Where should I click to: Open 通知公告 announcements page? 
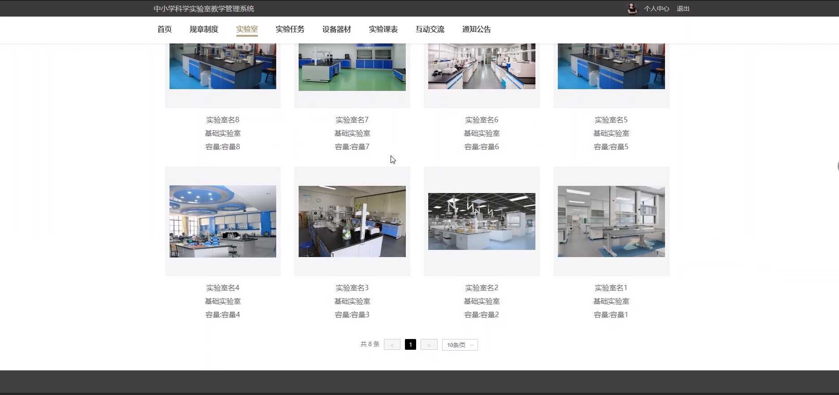click(476, 29)
